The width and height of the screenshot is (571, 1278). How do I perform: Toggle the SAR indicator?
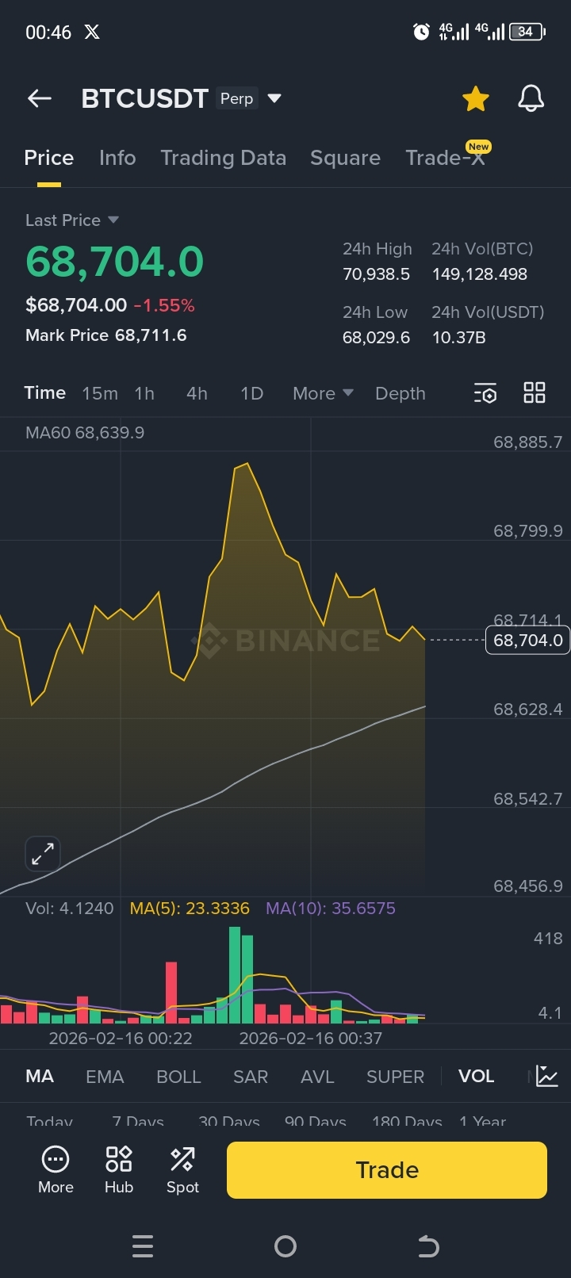[251, 1077]
